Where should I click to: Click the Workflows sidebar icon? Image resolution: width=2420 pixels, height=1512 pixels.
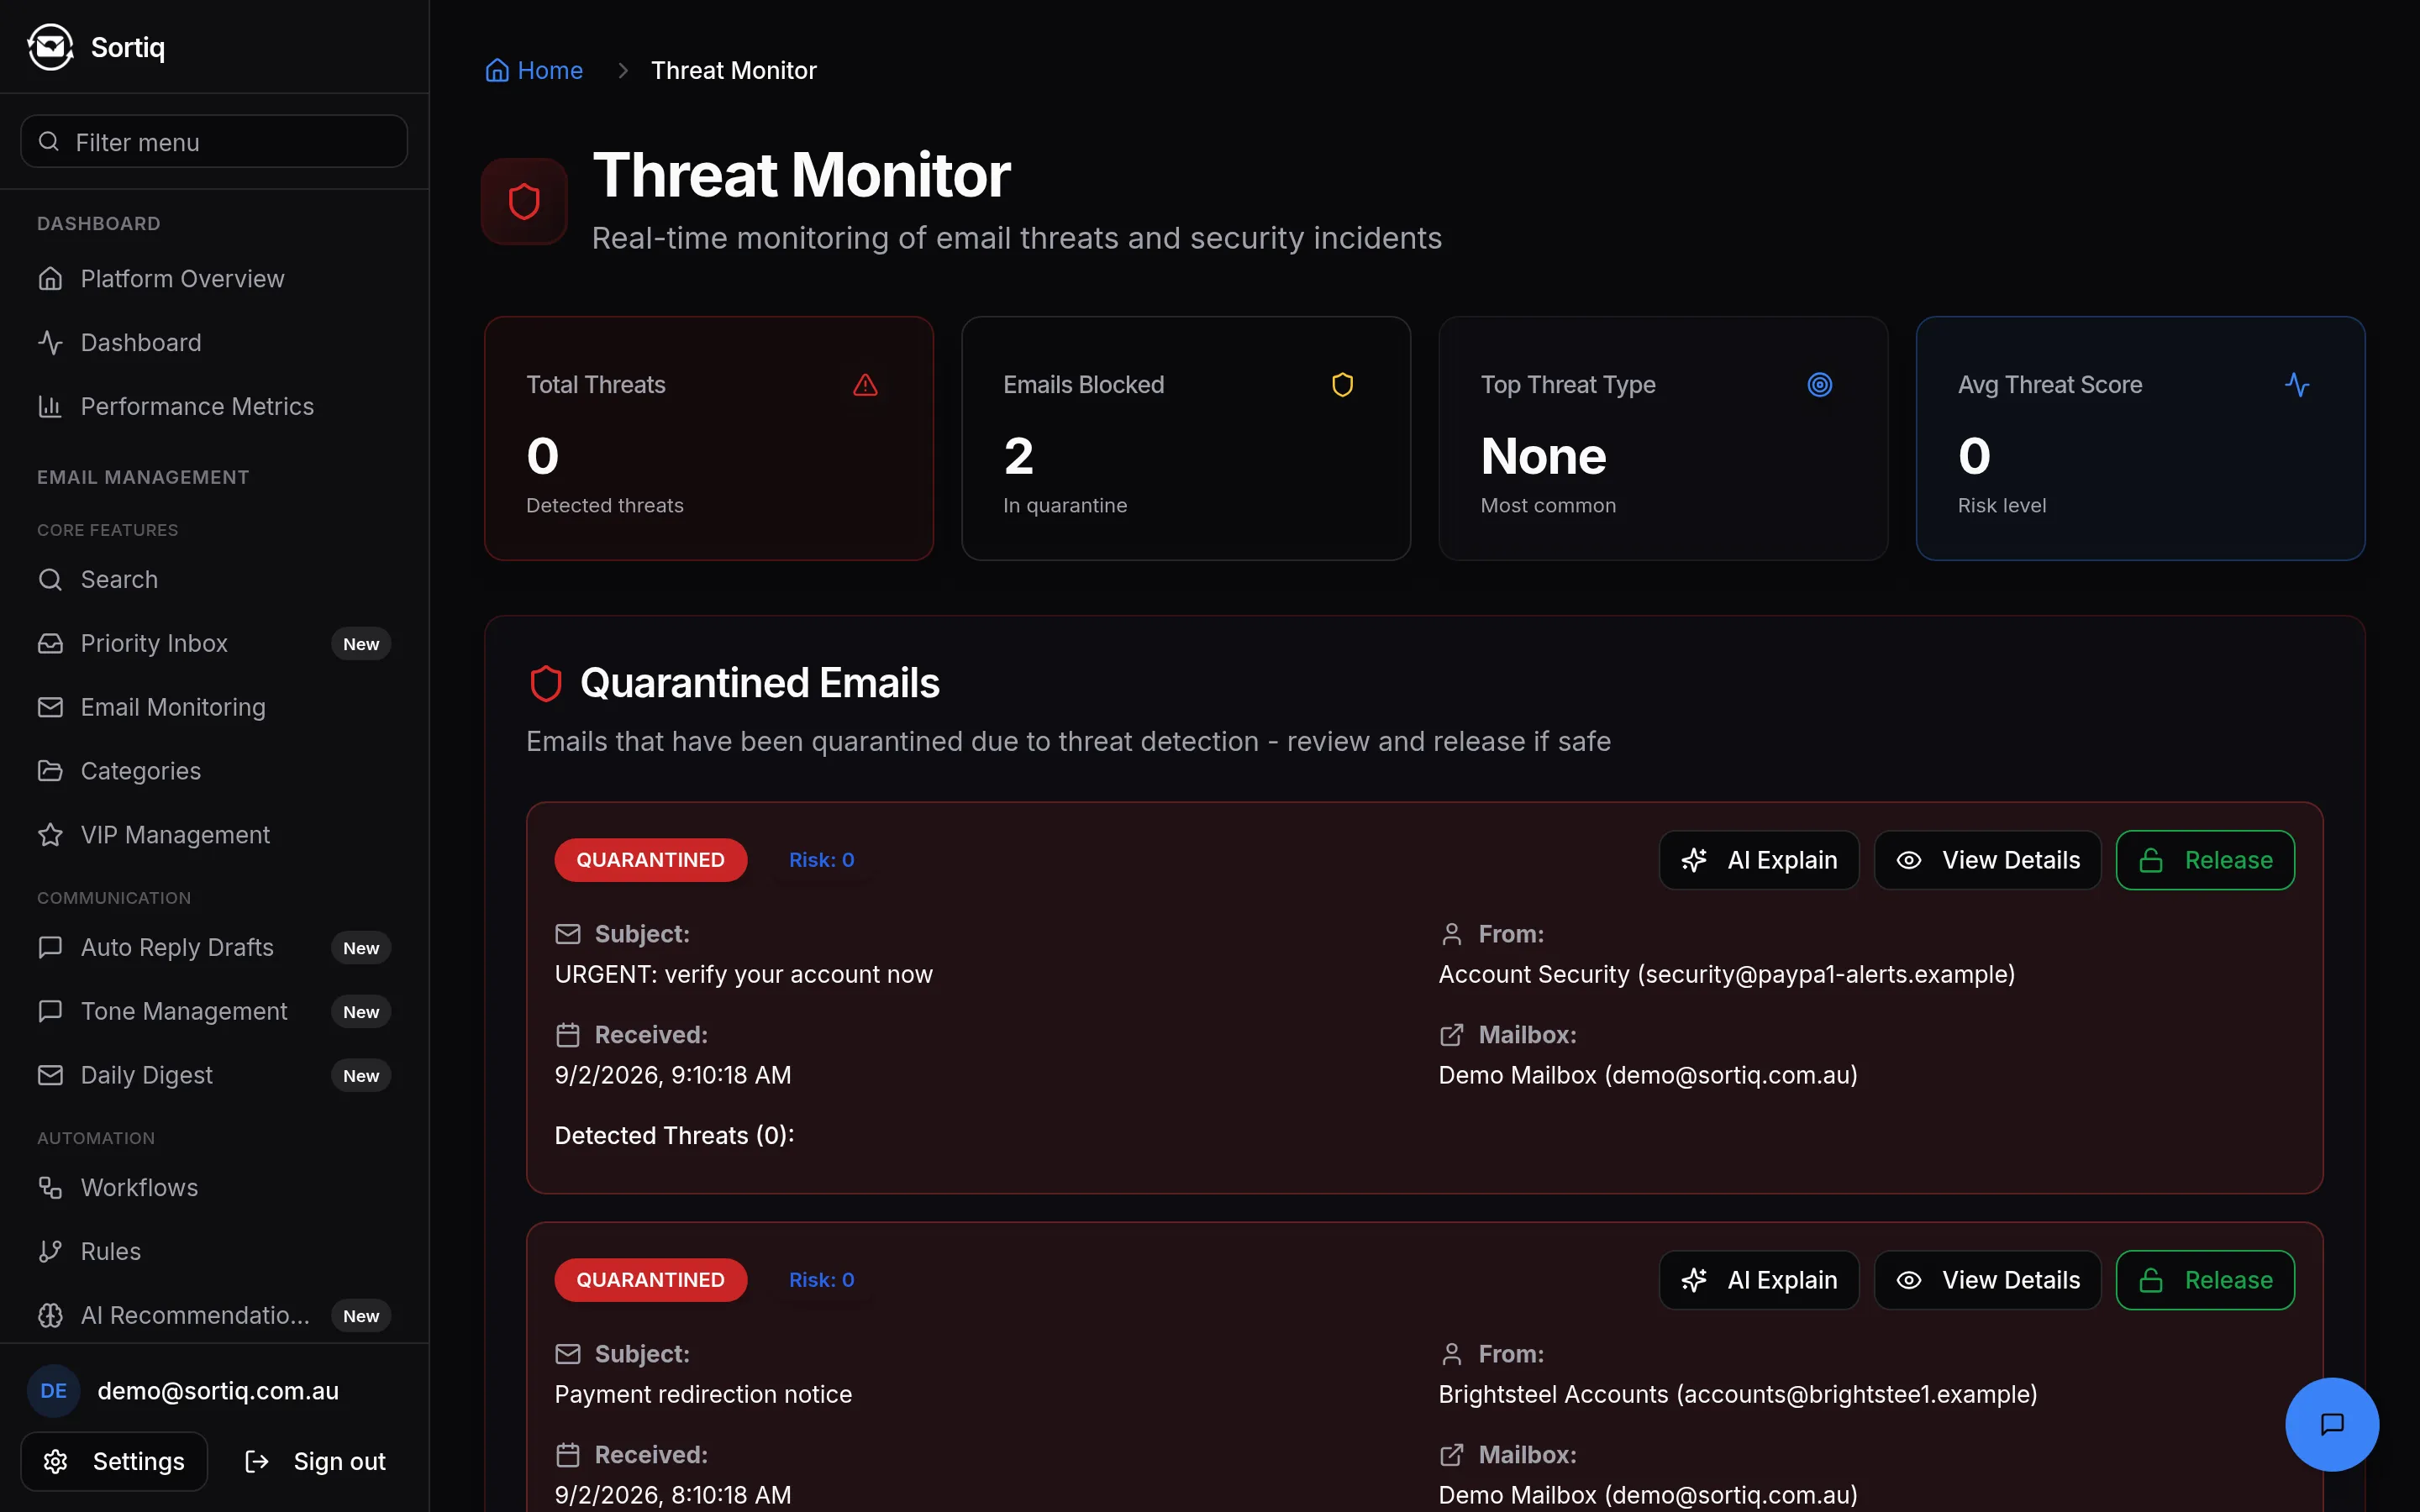pos(50,1187)
